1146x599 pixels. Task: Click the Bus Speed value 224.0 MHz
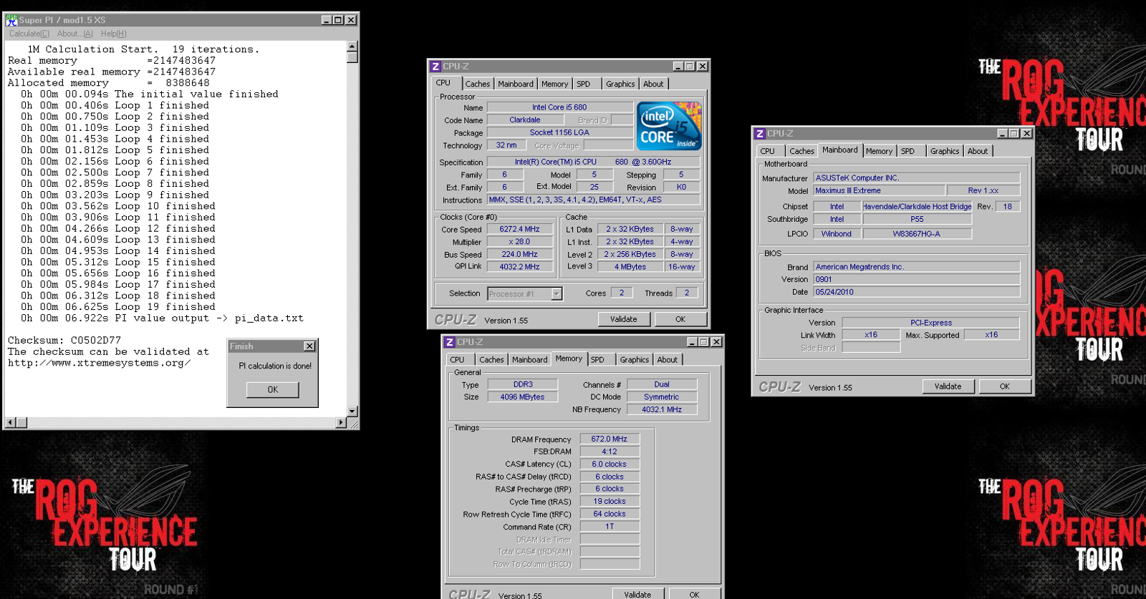click(x=520, y=255)
